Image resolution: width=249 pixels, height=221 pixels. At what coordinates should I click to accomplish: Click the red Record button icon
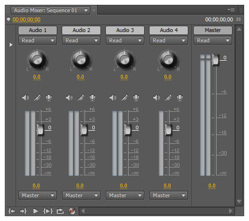point(72,211)
